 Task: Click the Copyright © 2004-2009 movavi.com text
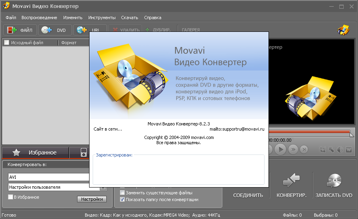point(179,137)
